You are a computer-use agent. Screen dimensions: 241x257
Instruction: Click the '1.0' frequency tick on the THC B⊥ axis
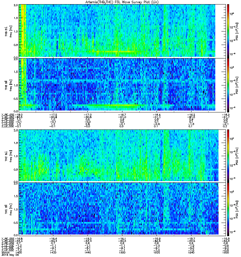[16, 156]
